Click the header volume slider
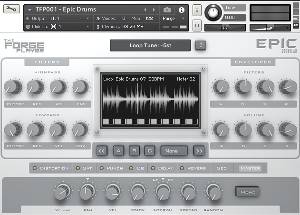This screenshot has width=300, height=215. pos(270,28)
